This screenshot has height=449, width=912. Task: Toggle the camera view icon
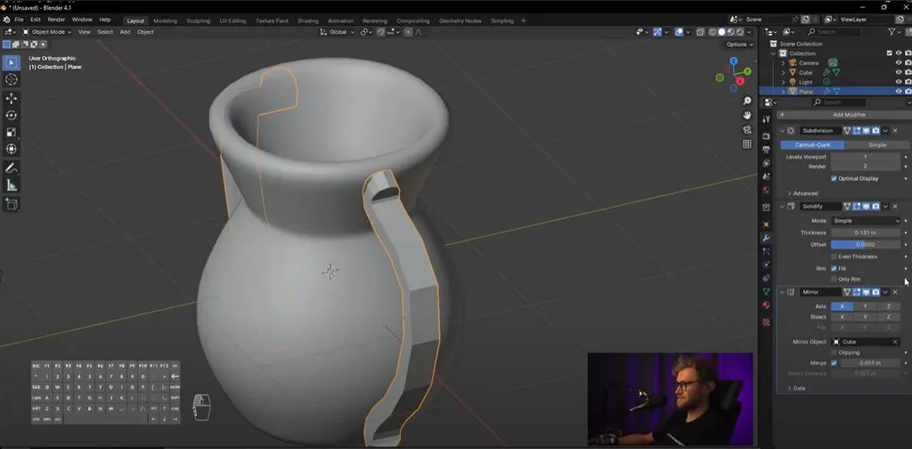[747, 130]
